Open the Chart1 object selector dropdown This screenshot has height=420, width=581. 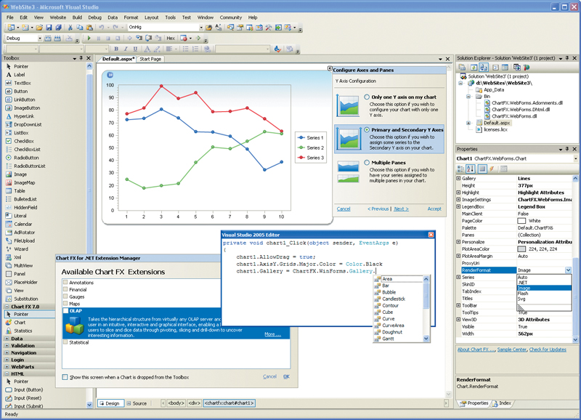(576, 158)
